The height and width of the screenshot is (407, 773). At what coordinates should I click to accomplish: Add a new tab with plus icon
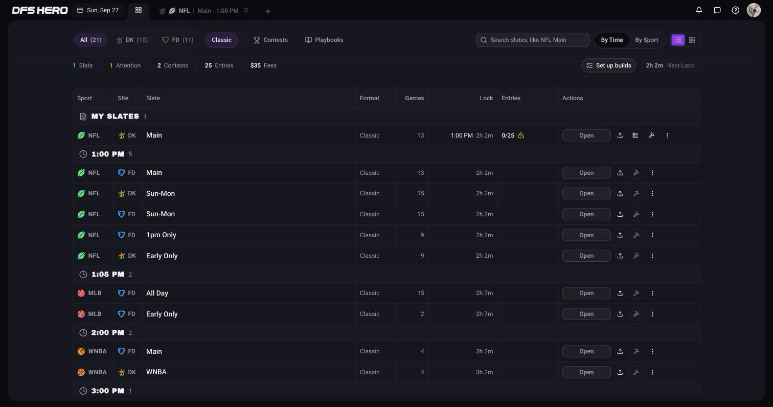pos(268,11)
